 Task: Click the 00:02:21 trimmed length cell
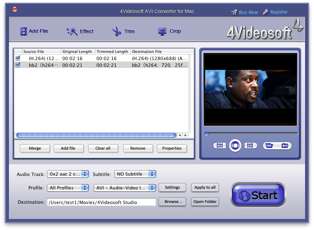[x=106, y=65]
